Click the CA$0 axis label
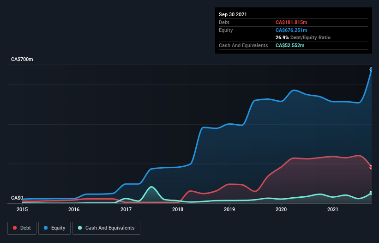This screenshot has height=243, width=379. coord(17,198)
